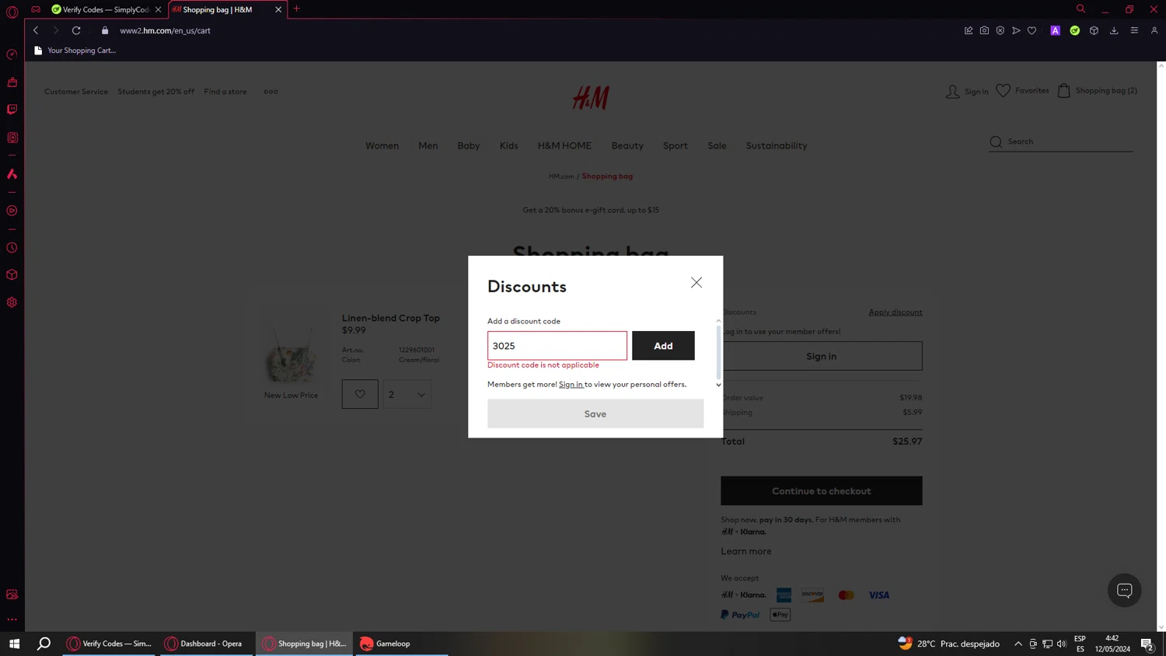Screen dimensions: 1166x656
Task: Open the image icon near sidebar bottom
Action: point(12,595)
